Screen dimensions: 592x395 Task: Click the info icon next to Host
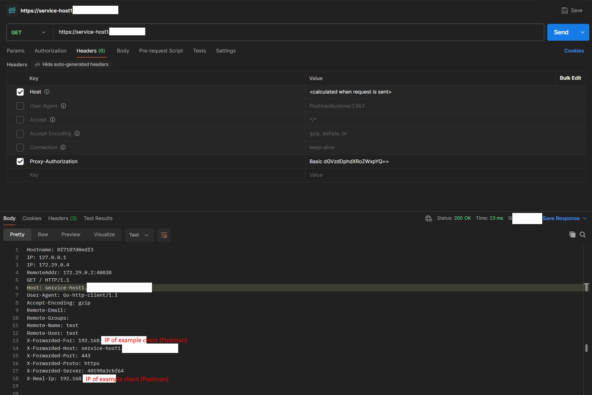click(x=47, y=92)
